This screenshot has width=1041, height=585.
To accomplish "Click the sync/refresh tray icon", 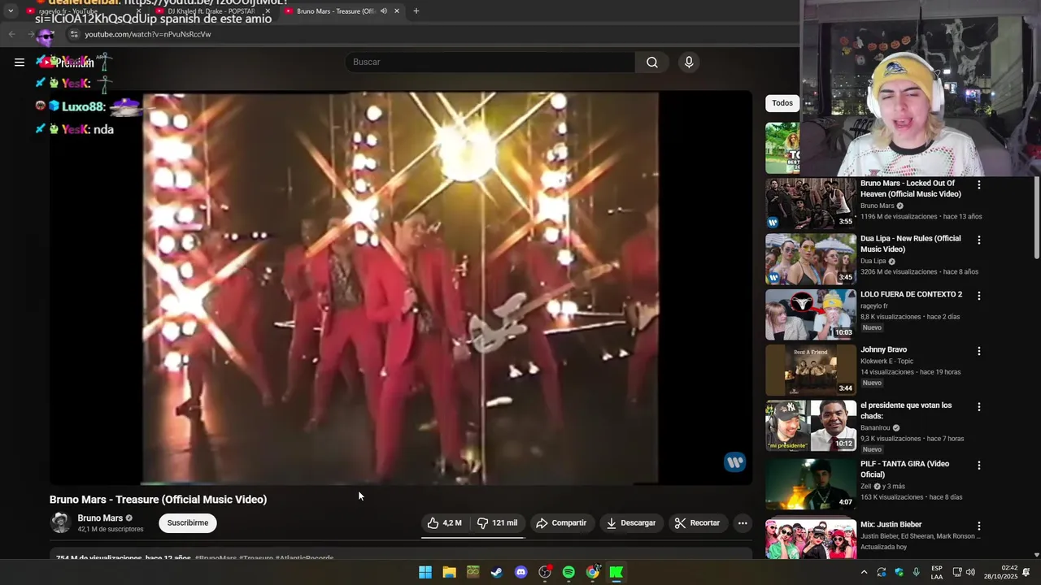I will [882, 572].
